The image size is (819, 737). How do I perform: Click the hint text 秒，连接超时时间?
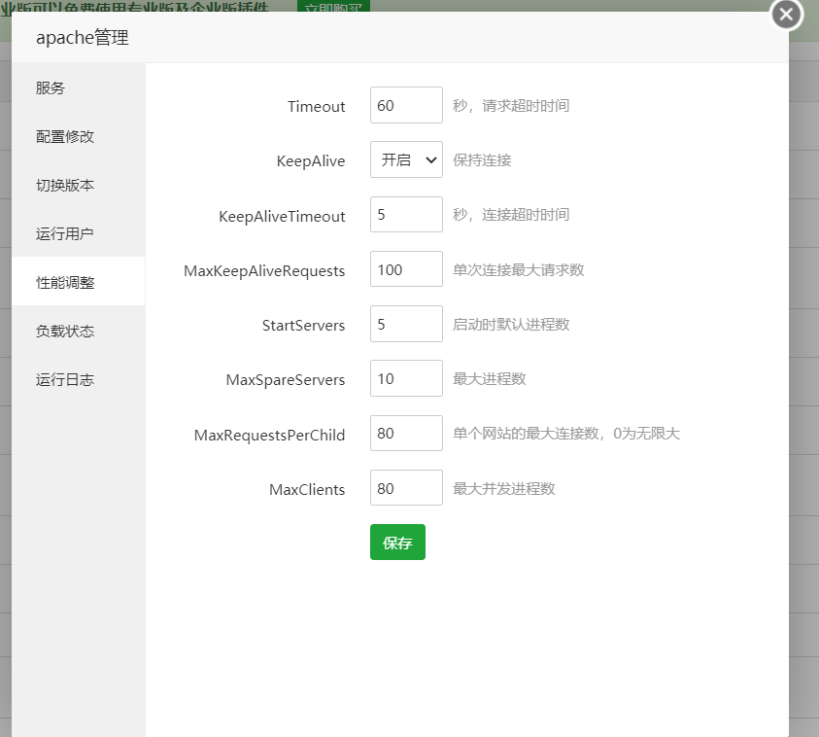pyautogui.click(x=511, y=214)
